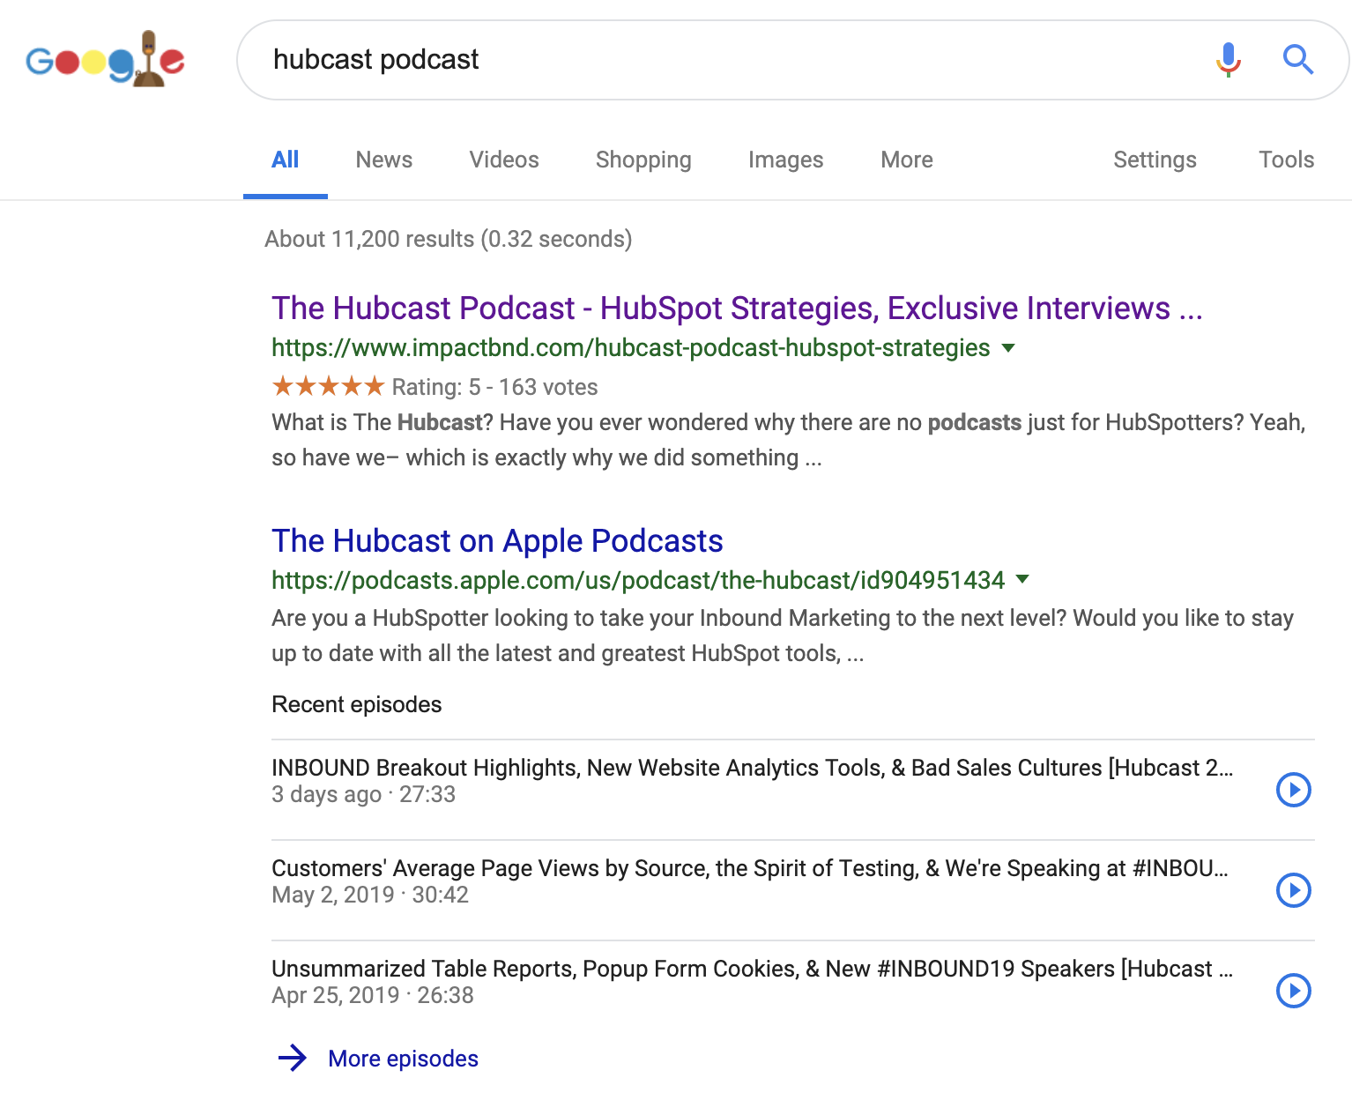Switch to the Videos tab
Screen dimensions: 1352x1100
coord(504,160)
